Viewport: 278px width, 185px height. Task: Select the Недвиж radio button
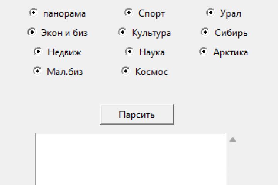coord(38,51)
